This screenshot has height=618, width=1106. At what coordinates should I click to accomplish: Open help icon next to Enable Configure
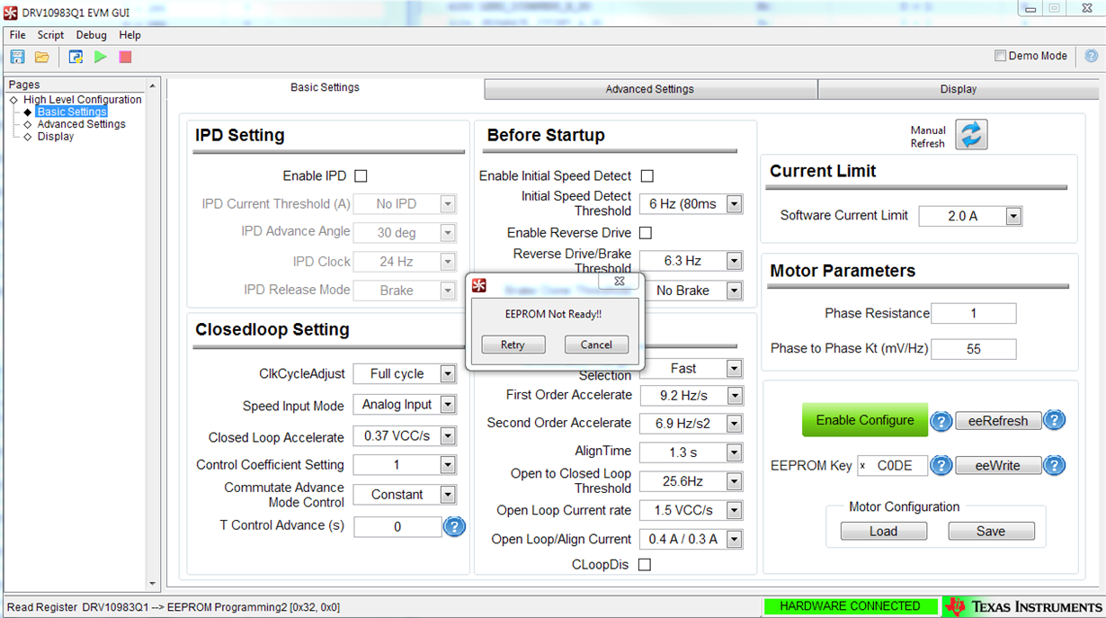pos(941,420)
